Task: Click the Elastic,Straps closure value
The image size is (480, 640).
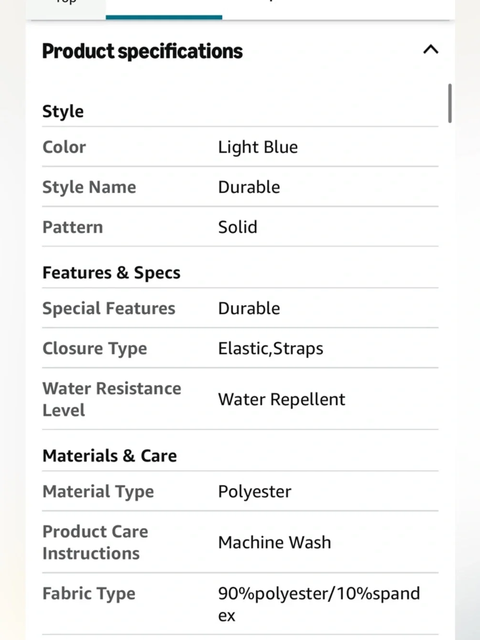Action: 271,349
